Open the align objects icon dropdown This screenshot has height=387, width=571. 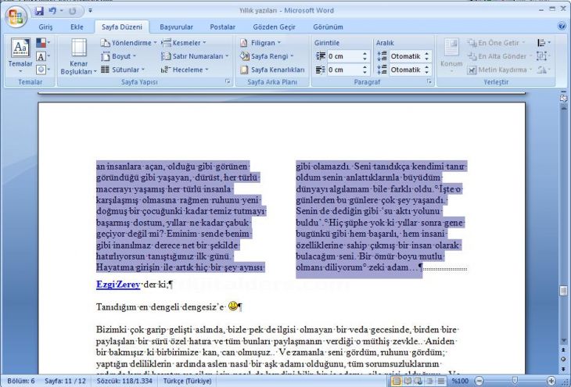coord(544,43)
